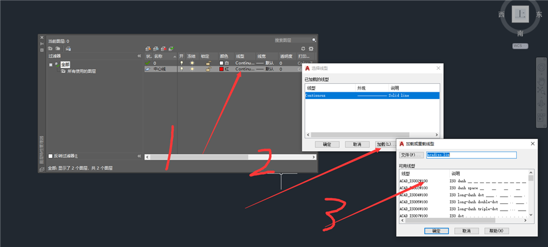The image size is (548, 247).
Task: Toggle the lightbulb of layer 0
Action: [x=181, y=63]
